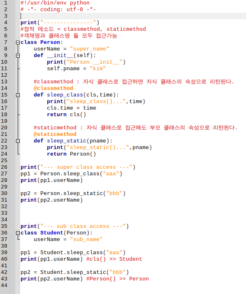
Task: Click 'pp1 = Person.sleep_class("aaa")' line
Action: coord(71,174)
